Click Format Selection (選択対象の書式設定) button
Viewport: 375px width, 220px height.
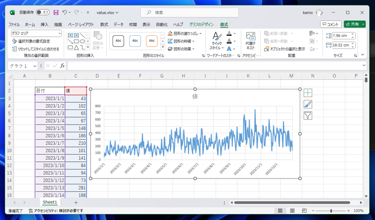click(x=31, y=42)
